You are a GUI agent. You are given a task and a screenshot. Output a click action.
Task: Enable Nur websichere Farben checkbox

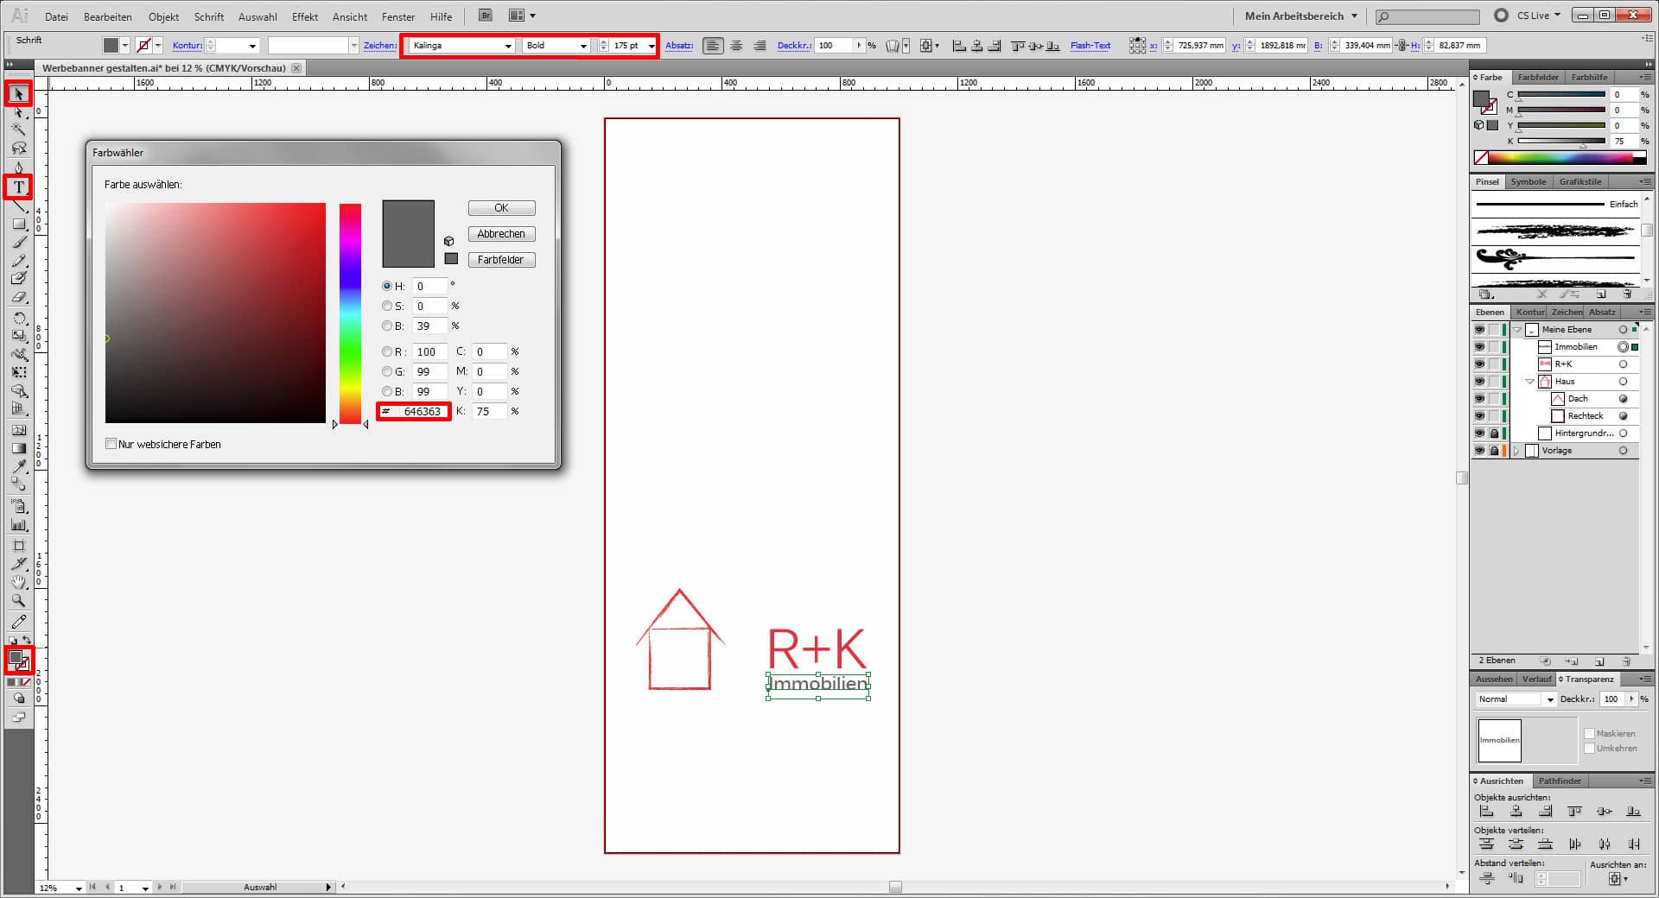(111, 444)
